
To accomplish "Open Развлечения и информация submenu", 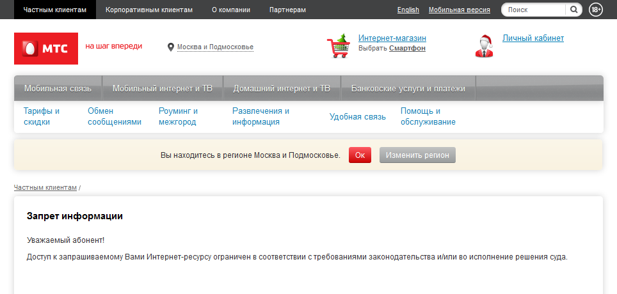I will coord(260,116).
